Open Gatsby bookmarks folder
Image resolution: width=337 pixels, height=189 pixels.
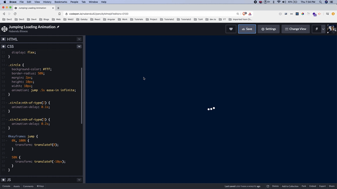[82, 19]
